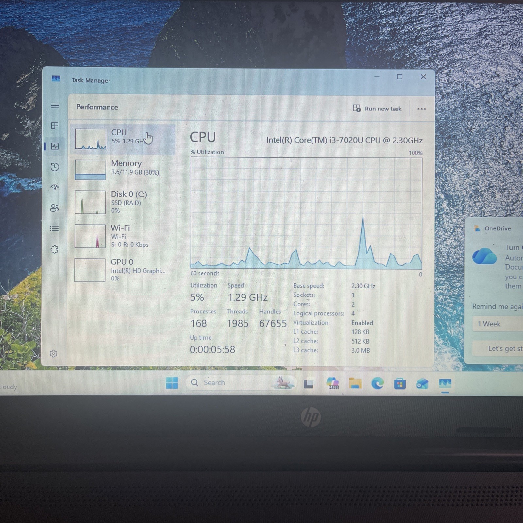
Task: Open the 1 Week reminder dropdown in OneDrive
Action: click(498, 324)
